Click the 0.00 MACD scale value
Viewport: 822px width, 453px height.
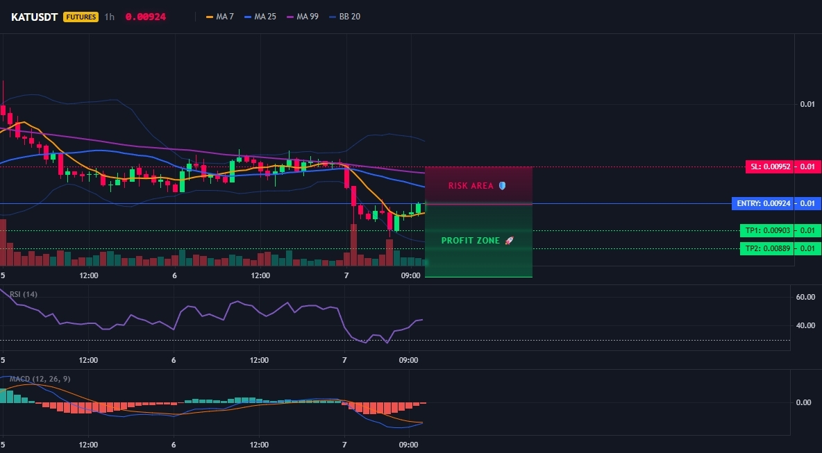pos(804,402)
